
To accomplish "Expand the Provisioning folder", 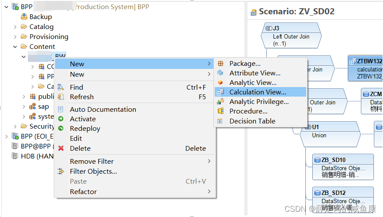I will (15, 37).
